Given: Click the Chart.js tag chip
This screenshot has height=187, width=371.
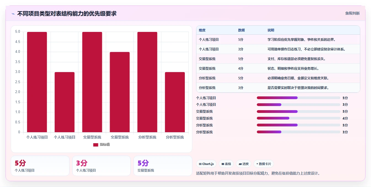Looking at the screenshot, I should click(x=206, y=164).
